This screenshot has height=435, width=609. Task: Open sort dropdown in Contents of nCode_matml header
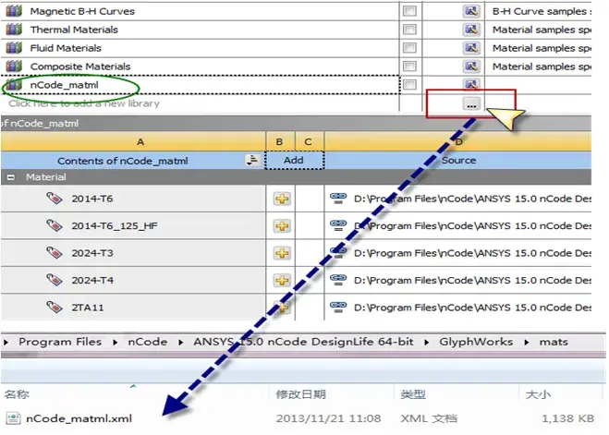[252, 160]
